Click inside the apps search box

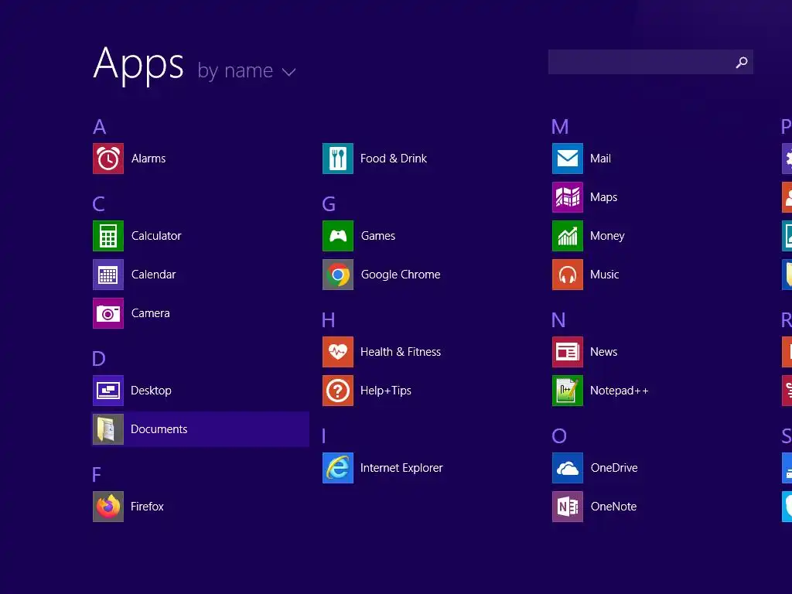pyautogui.click(x=650, y=62)
